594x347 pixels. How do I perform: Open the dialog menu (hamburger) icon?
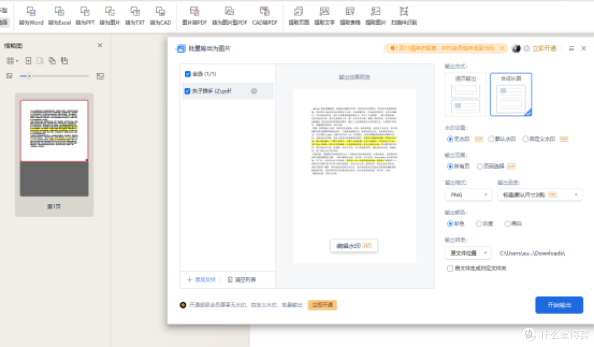pos(571,48)
